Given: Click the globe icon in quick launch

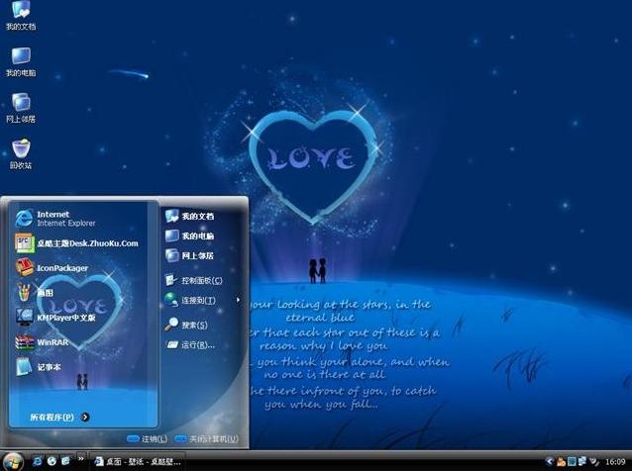Looking at the screenshot, I should coord(52,461).
